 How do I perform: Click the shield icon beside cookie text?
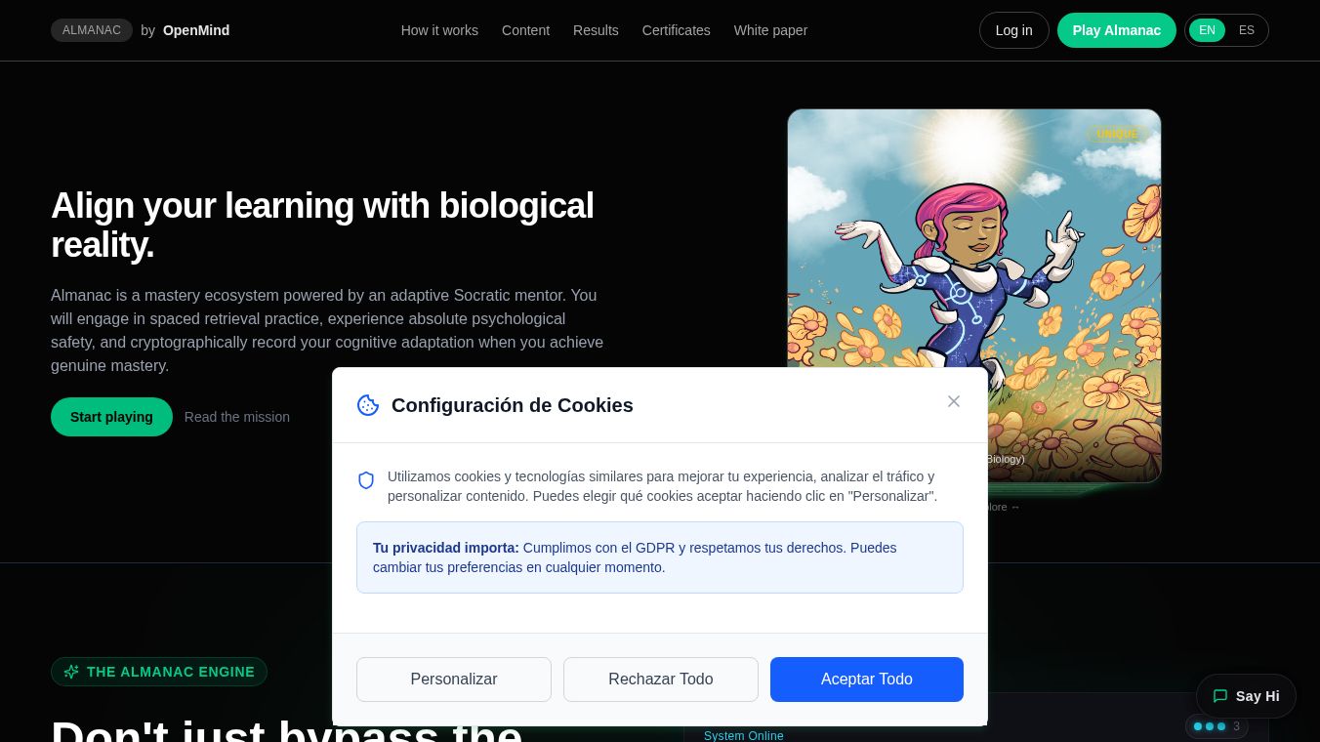click(x=366, y=480)
